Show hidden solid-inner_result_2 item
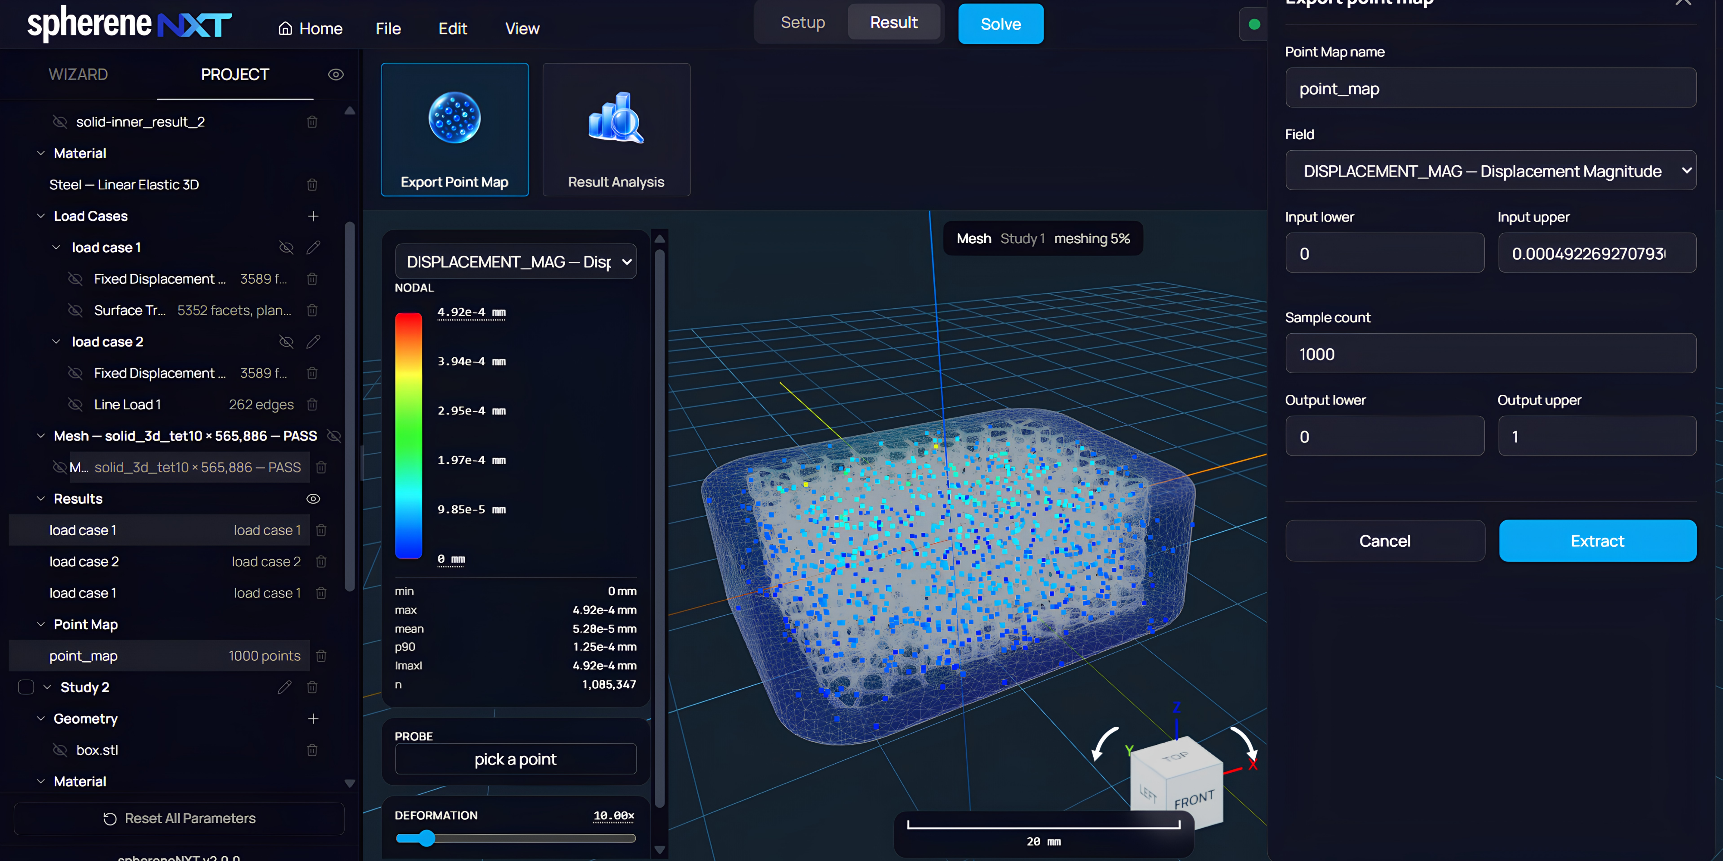Image resolution: width=1723 pixels, height=861 pixels. 60,122
